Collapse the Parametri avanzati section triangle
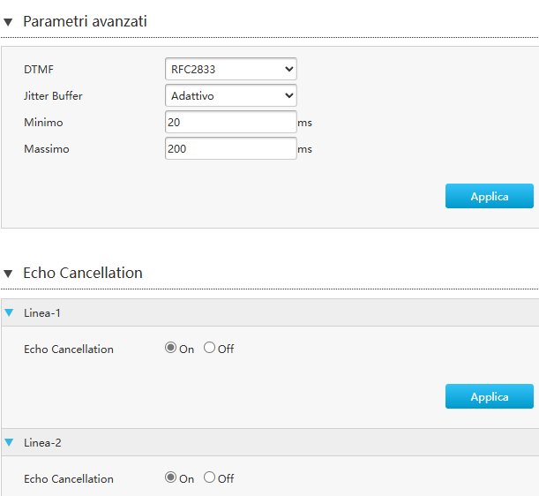This screenshot has width=539, height=496. (x=8, y=22)
